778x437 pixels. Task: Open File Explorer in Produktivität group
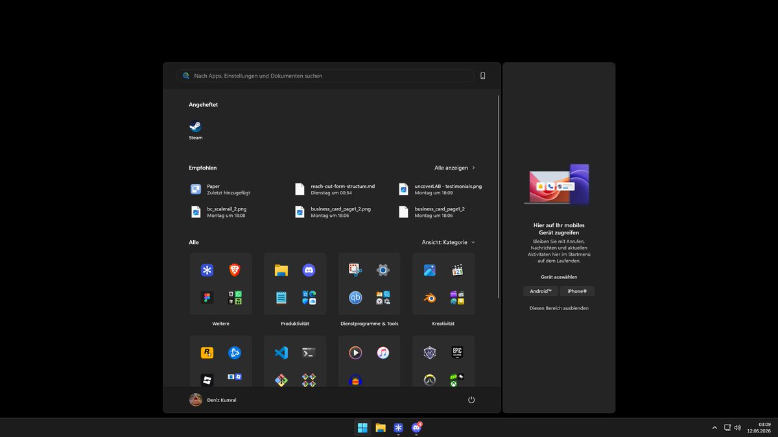coord(281,270)
